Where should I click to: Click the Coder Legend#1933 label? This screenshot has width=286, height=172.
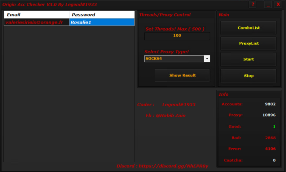(x=166, y=104)
